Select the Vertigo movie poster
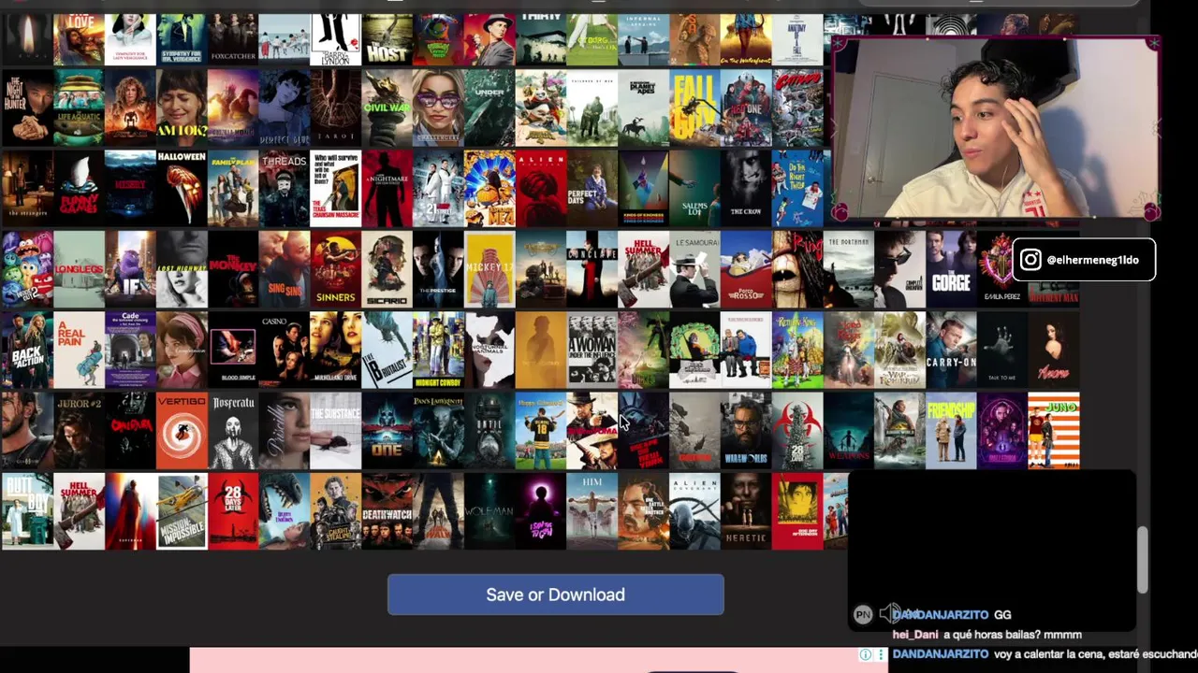The image size is (1198, 673). [182, 431]
